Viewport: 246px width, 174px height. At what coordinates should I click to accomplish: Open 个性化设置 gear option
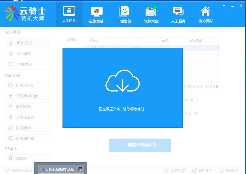28,117
